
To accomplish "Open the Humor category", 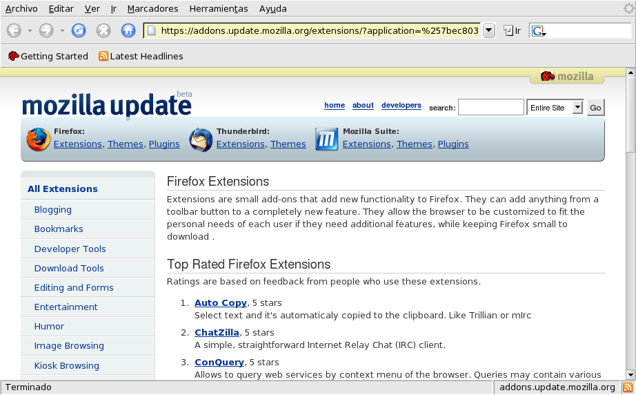I will (x=49, y=327).
